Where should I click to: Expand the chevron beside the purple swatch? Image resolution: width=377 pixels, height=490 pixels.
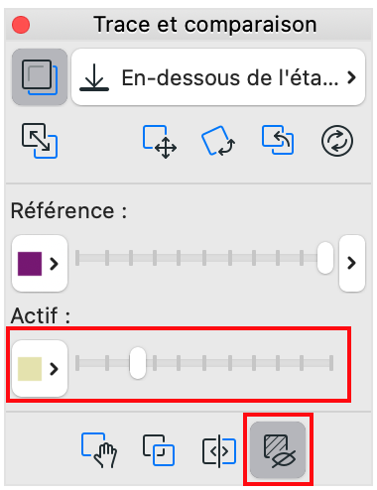coord(54,264)
